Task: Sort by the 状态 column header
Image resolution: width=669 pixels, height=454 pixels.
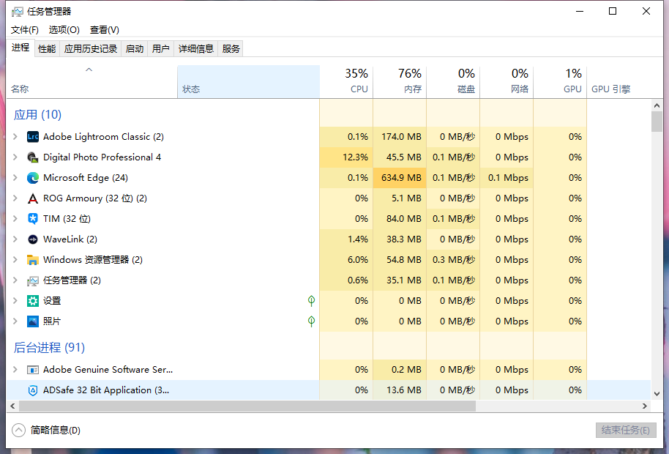Action: click(248, 81)
